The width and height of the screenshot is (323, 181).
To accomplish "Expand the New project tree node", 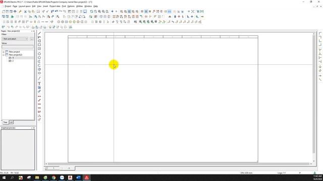I will pos(4,52).
